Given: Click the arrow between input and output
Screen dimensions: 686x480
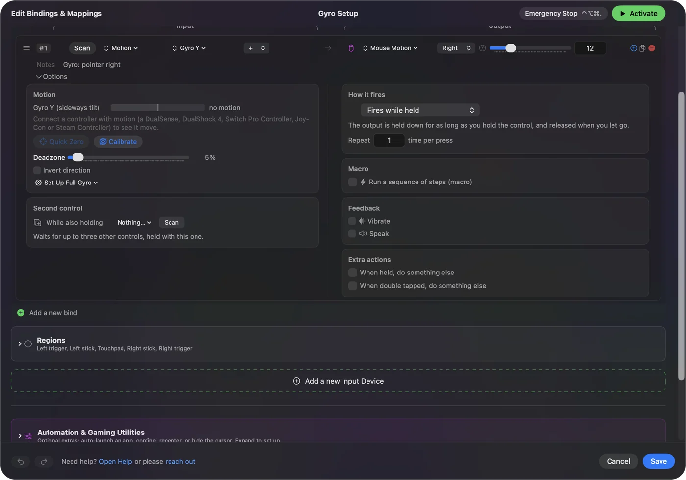Looking at the screenshot, I should (x=328, y=48).
